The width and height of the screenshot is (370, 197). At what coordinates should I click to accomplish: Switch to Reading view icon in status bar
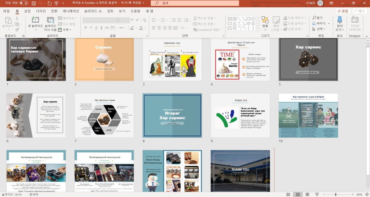coord(307,194)
